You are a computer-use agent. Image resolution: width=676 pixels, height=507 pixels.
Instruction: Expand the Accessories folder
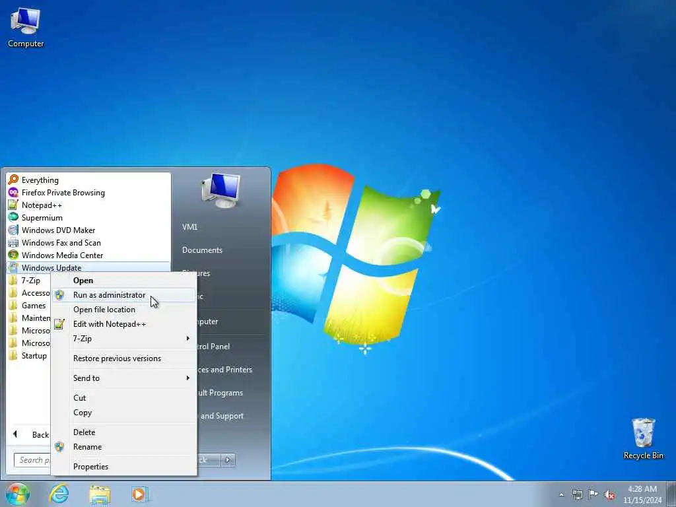[29, 292]
